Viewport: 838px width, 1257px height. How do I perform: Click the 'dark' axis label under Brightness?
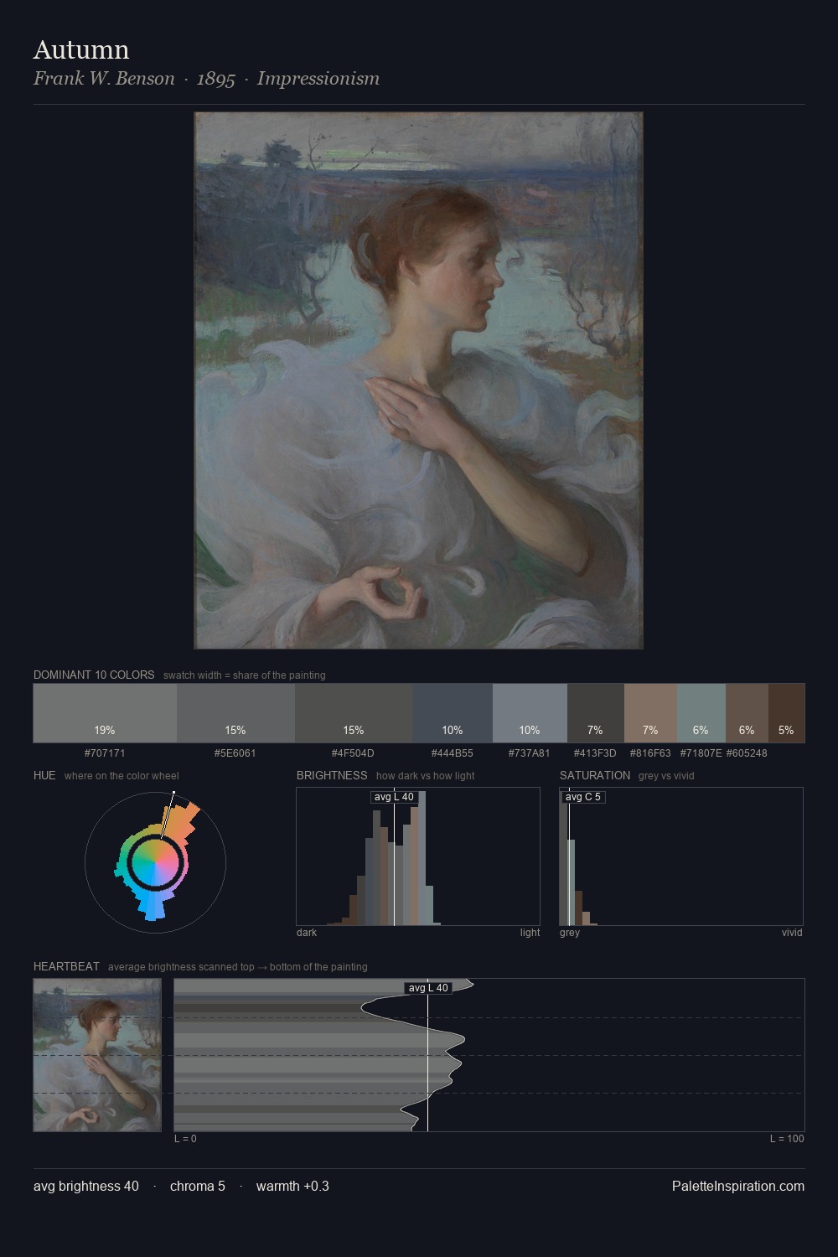307,933
